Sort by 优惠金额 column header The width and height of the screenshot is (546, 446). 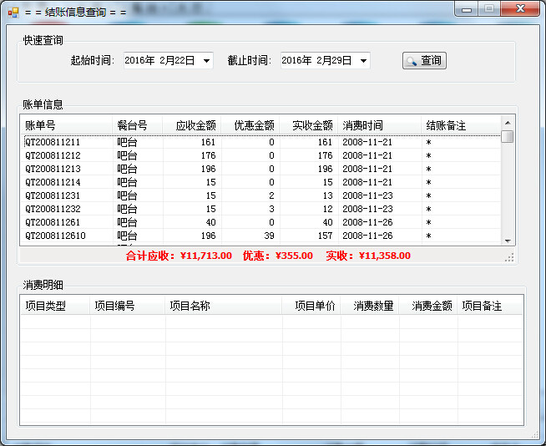(x=250, y=125)
